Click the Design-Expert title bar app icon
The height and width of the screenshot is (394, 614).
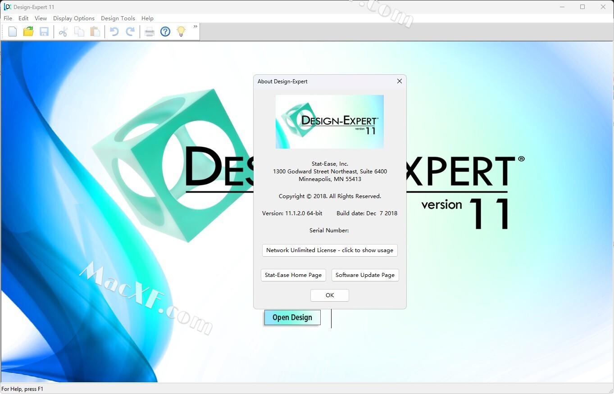tap(7, 7)
